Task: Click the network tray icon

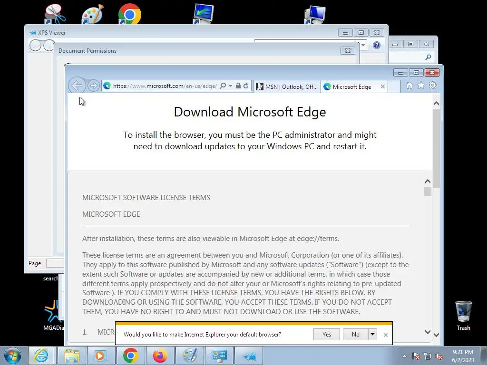Action: [428, 356]
